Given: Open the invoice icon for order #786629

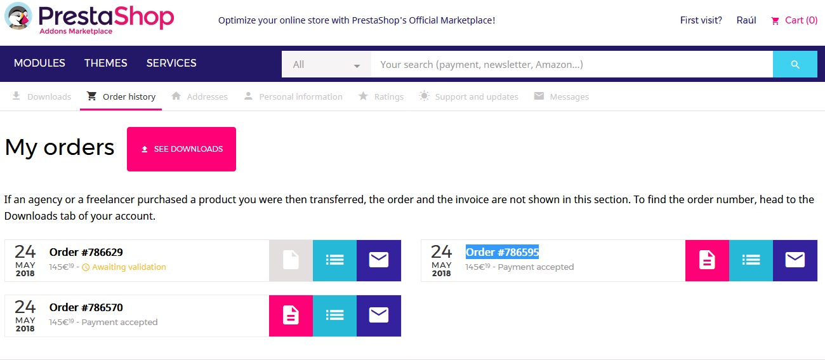Looking at the screenshot, I should (291, 260).
